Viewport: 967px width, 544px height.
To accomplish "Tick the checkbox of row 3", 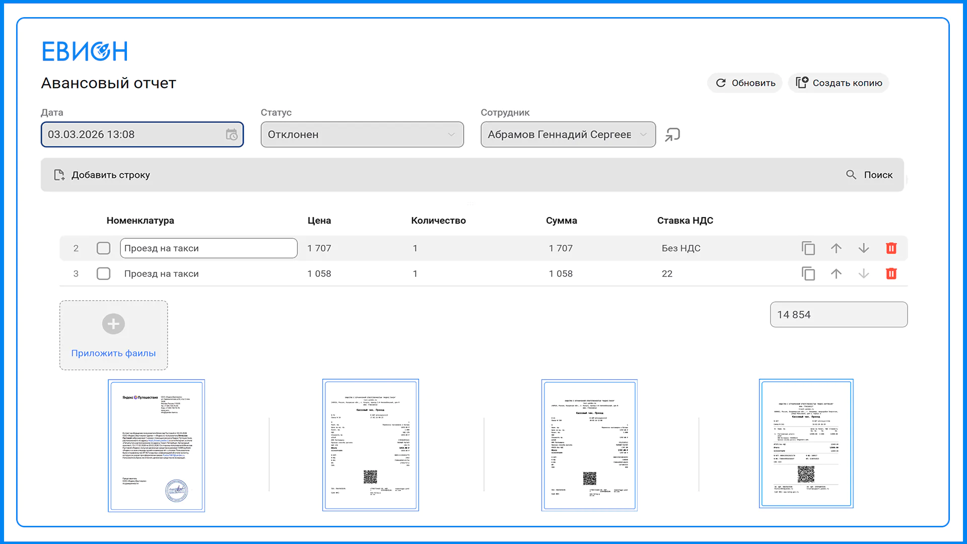I will (103, 274).
